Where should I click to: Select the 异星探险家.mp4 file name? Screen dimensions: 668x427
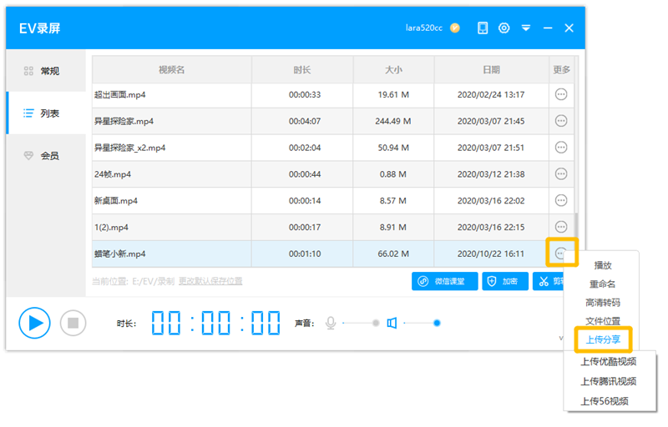tap(124, 121)
